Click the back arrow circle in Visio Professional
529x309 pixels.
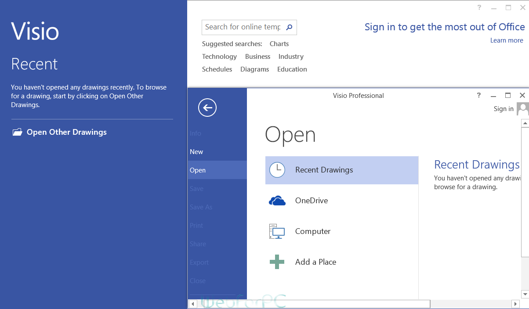click(207, 108)
